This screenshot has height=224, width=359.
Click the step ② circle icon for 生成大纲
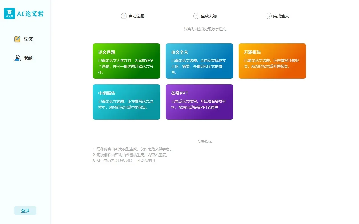pos(196,16)
